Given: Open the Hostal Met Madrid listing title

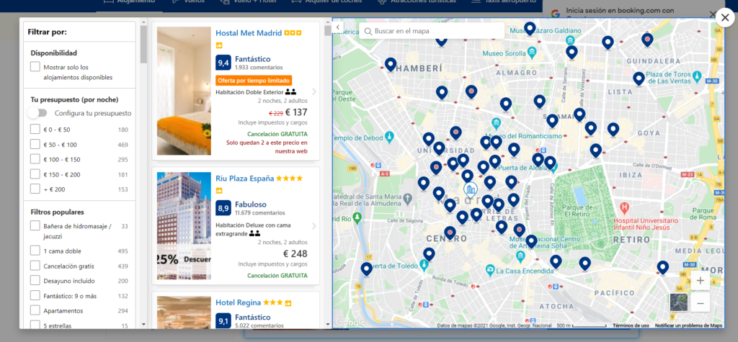Looking at the screenshot, I should pos(249,33).
